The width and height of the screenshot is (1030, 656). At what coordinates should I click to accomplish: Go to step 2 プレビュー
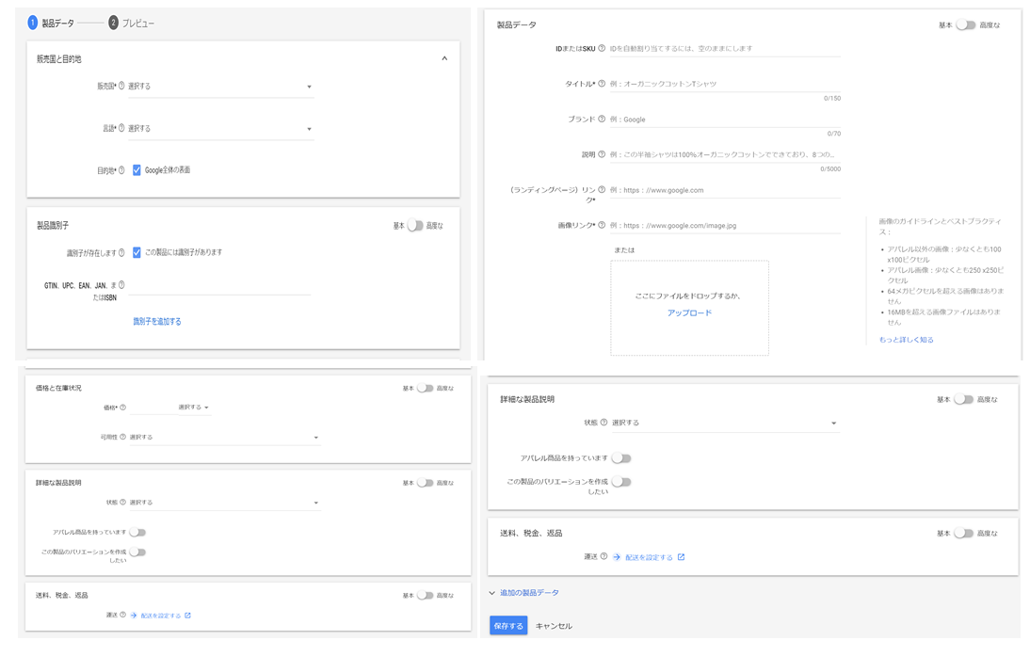(132, 23)
